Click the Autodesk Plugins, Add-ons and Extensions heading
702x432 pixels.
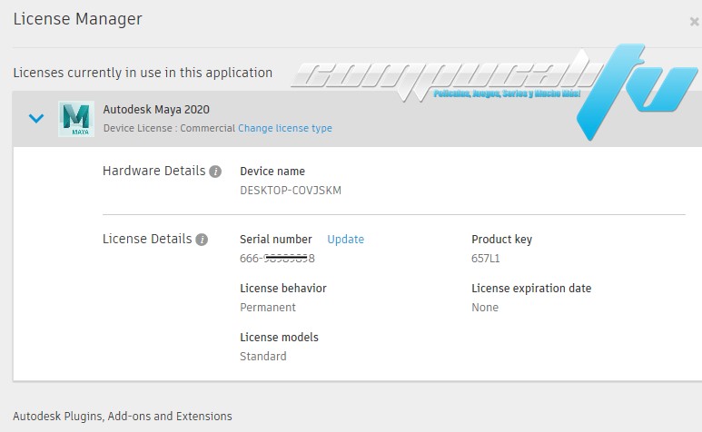coord(123,417)
